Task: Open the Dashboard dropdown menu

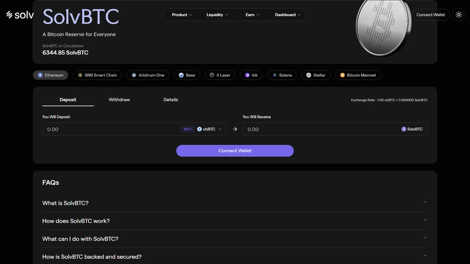Action: tap(287, 15)
